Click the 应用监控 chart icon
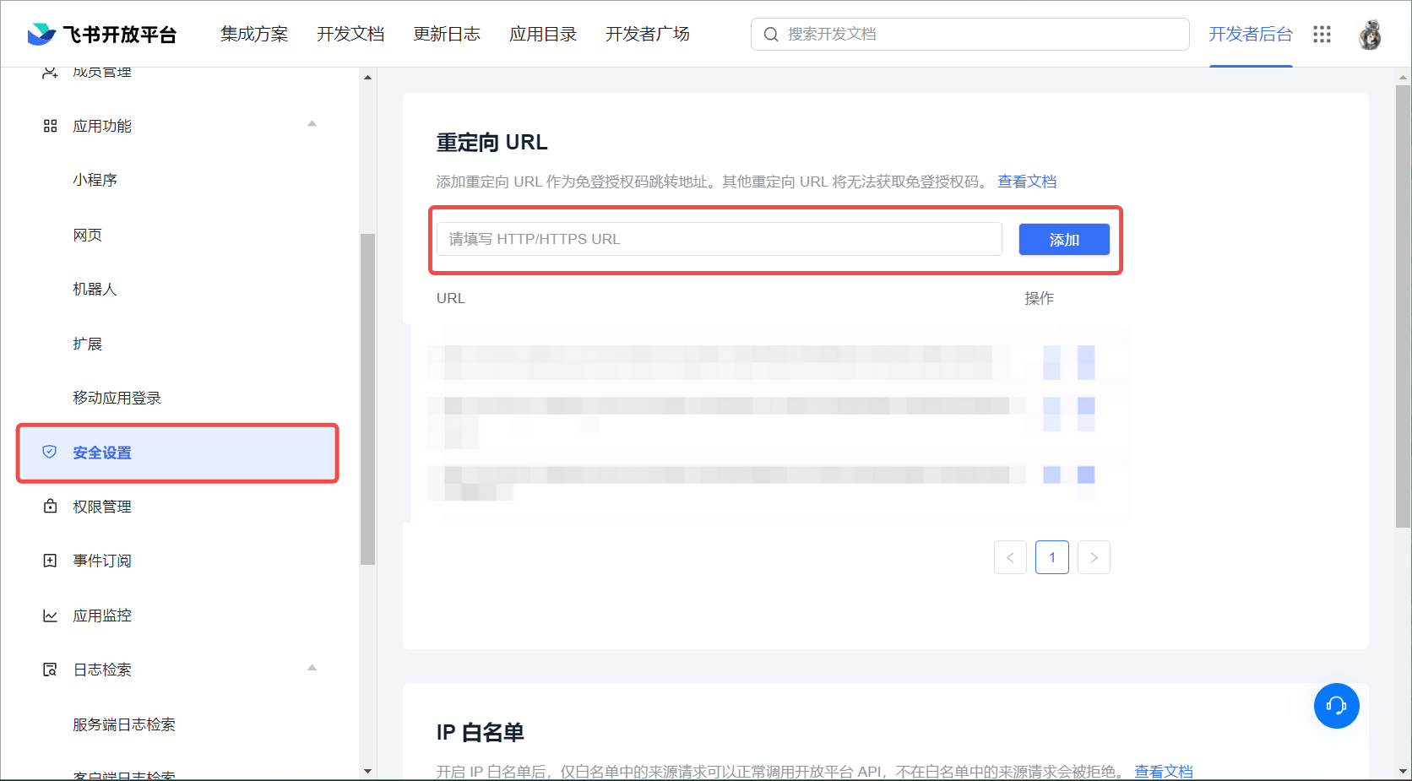The image size is (1412, 781). pos(50,616)
